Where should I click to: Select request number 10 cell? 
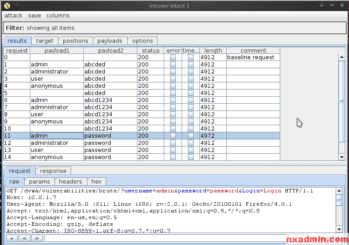(x=17, y=129)
